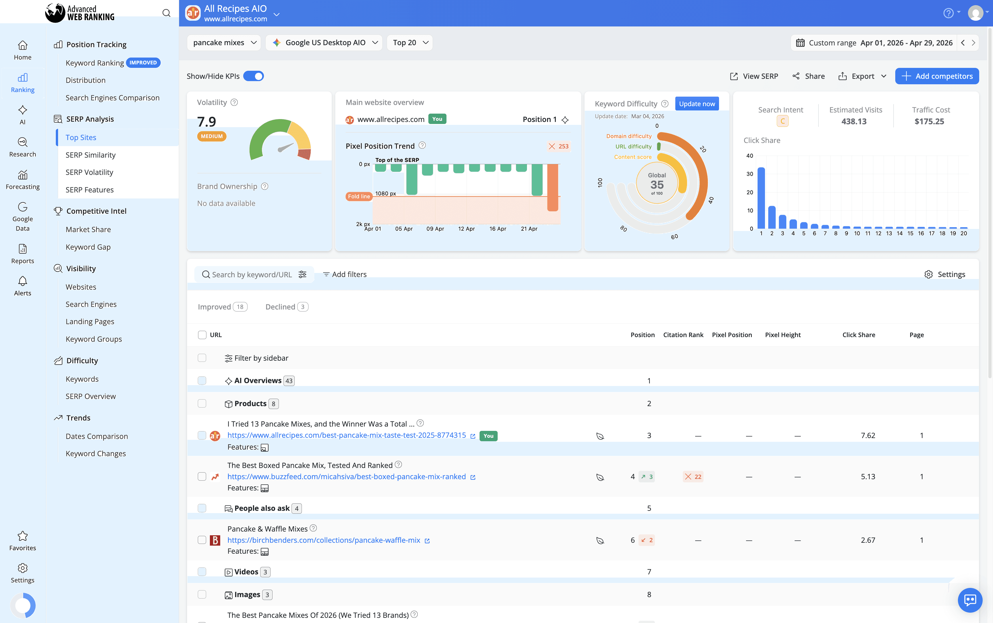Open the pancake mixes keyword dropdown
Viewport: 993px width, 623px height.
click(224, 43)
